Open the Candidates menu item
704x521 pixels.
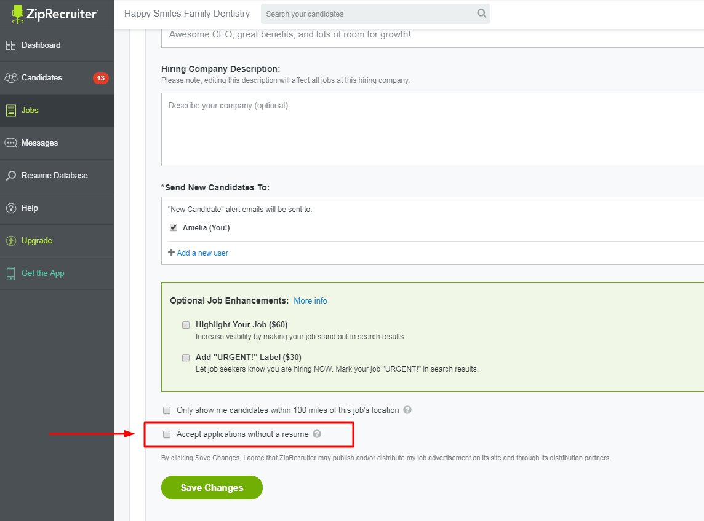click(x=42, y=78)
